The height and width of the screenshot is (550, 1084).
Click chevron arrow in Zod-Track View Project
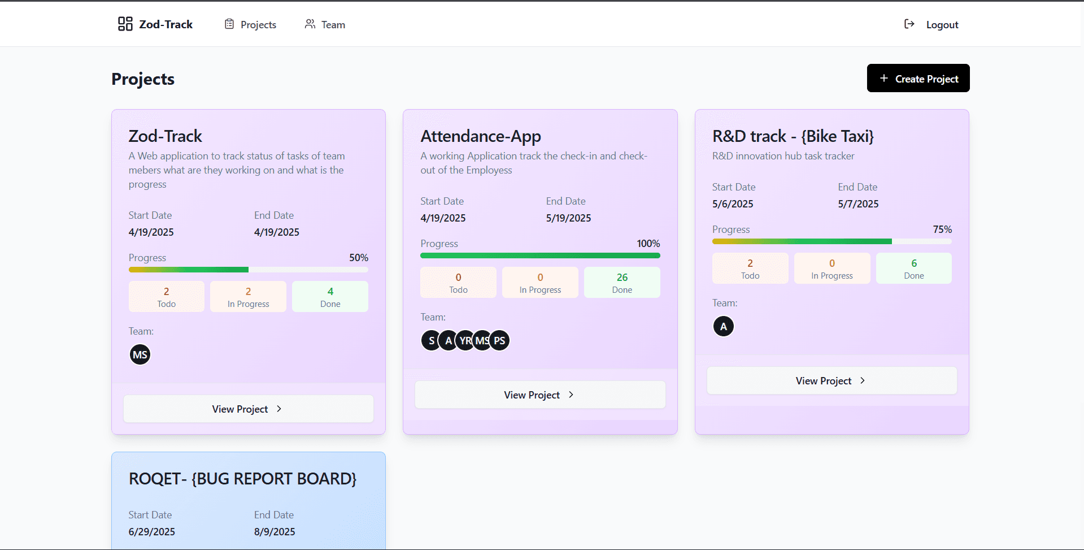pos(279,409)
